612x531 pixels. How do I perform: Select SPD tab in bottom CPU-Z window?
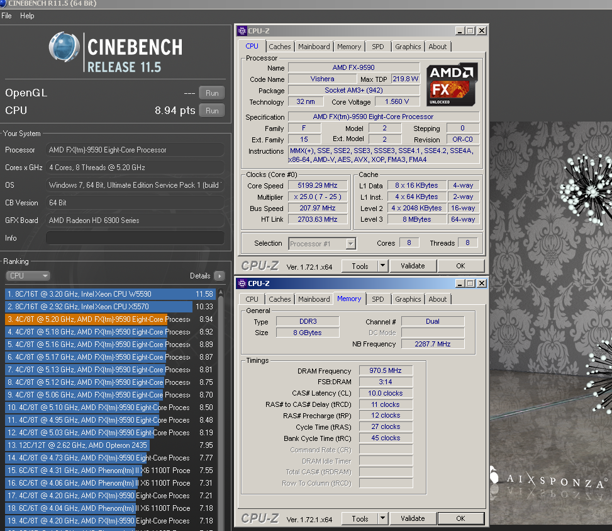378,299
